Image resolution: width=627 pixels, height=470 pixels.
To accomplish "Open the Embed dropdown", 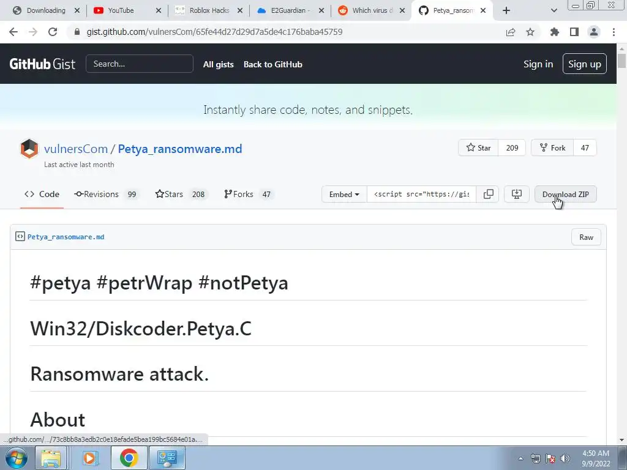I will coord(344,194).
